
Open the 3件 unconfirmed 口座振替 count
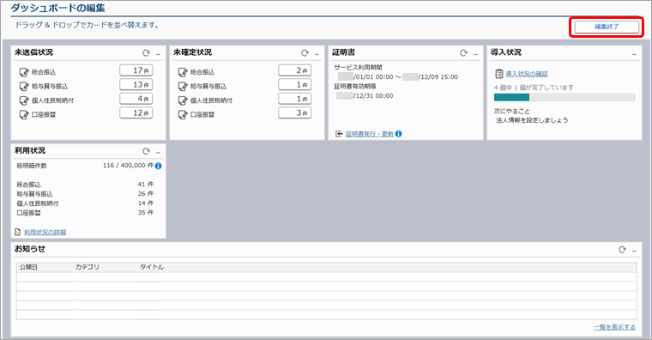295,112
